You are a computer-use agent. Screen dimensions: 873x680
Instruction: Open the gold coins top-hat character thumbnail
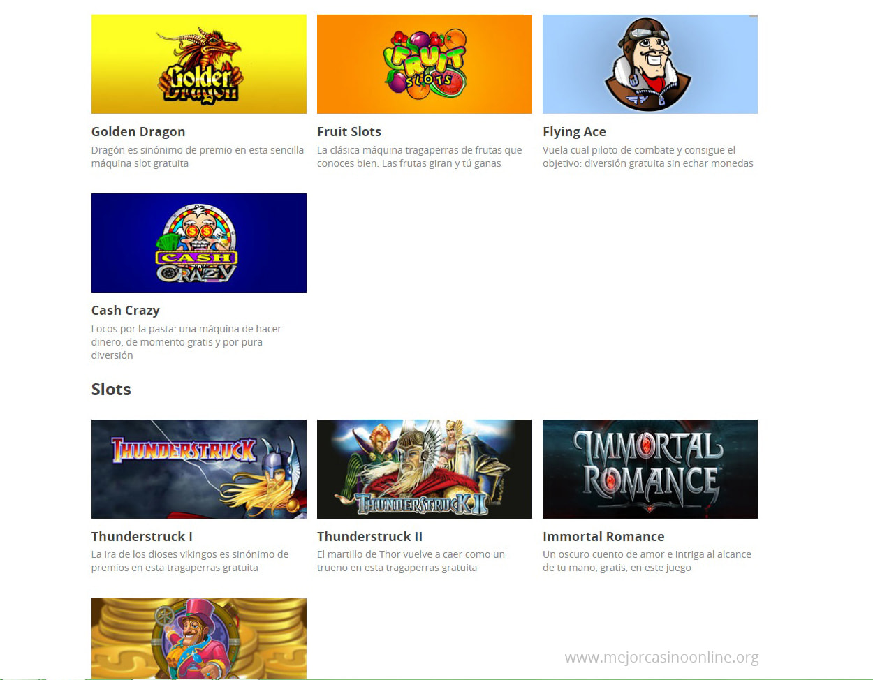click(199, 638)
